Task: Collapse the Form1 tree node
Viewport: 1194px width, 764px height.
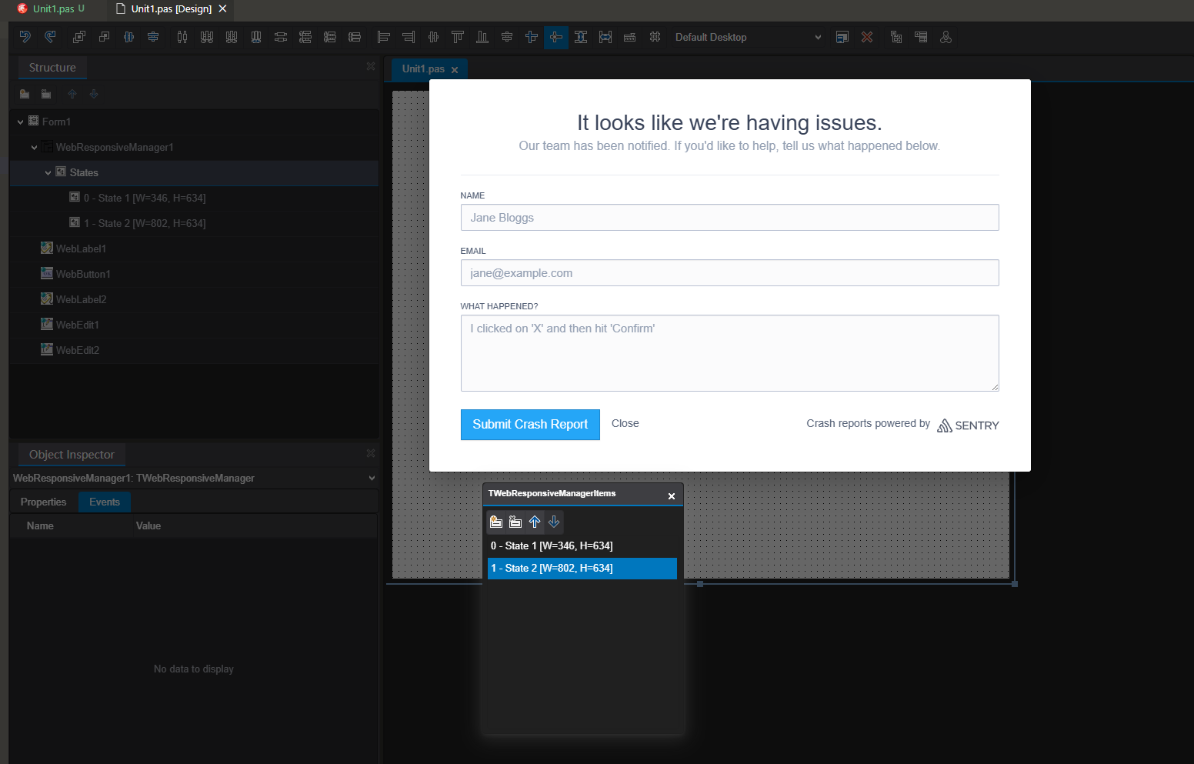Action: tap(20, 122)
